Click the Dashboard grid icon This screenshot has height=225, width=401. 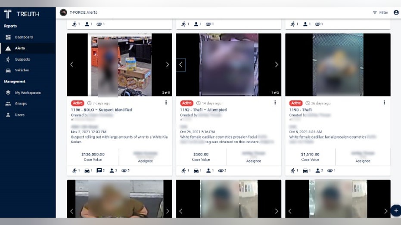8,37
